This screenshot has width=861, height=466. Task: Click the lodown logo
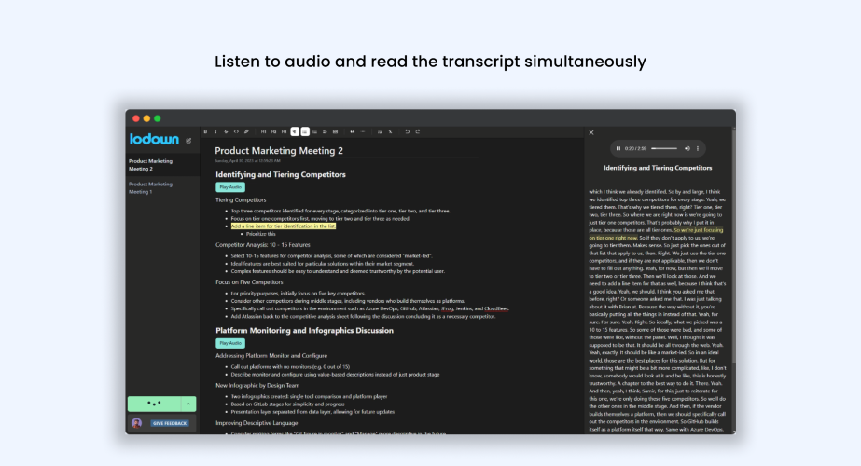click(154, 140)
